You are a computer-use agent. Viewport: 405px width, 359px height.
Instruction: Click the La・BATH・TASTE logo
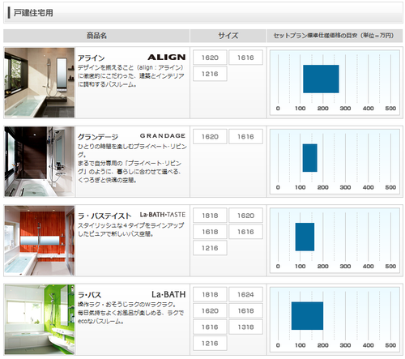click(x=163, y=215)
